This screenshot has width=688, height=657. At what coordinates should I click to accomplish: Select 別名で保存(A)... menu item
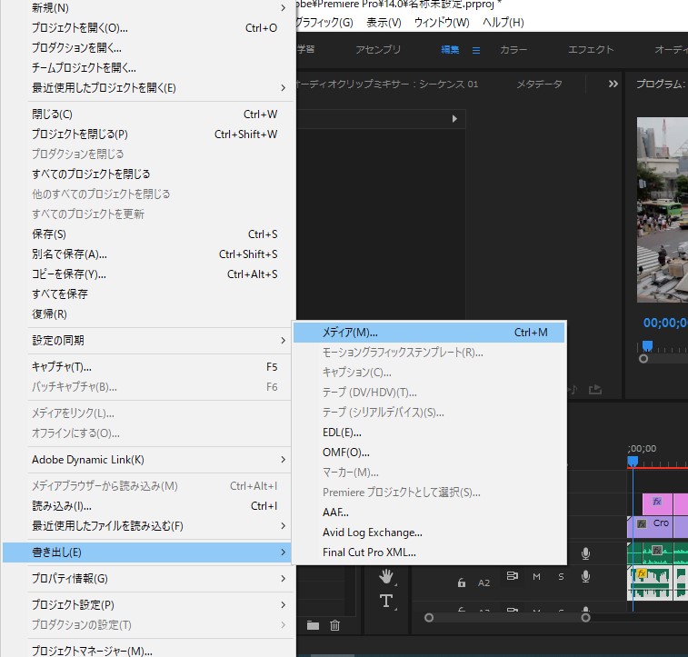pos(146,254)
